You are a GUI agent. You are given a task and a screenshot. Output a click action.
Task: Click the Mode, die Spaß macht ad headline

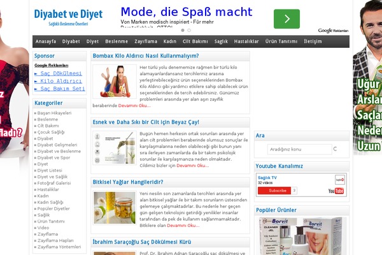(187, 11)
